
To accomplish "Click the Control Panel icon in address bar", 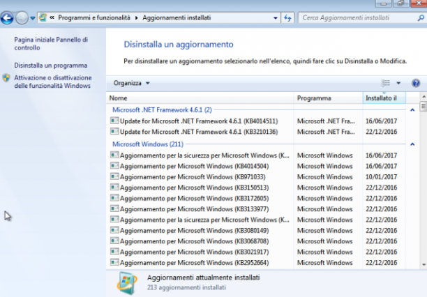I will click(x=43, y=17).
